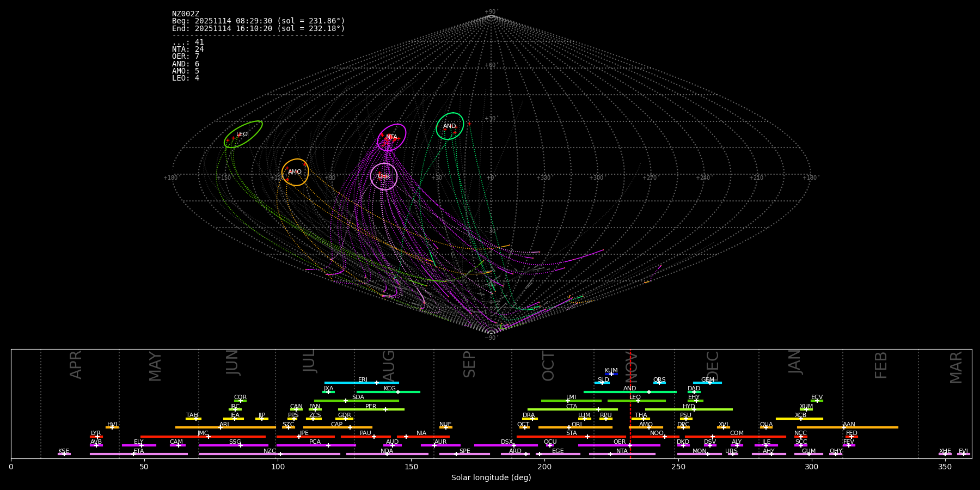Select the CTA shower bar in timeline
Screen dimensions: 980x490
point(573,409)
